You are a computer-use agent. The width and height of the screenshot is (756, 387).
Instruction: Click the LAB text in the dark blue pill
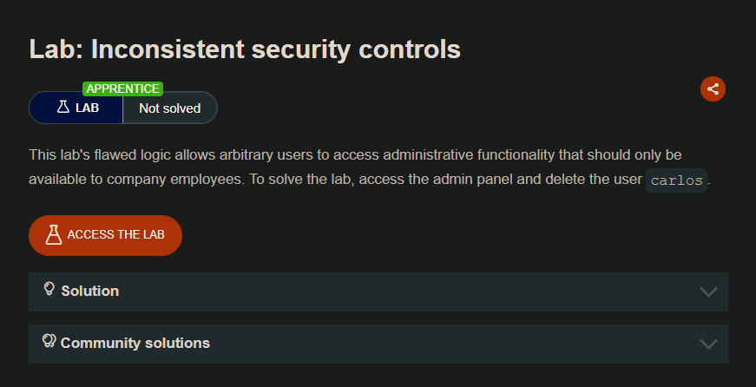pos(88,108)
